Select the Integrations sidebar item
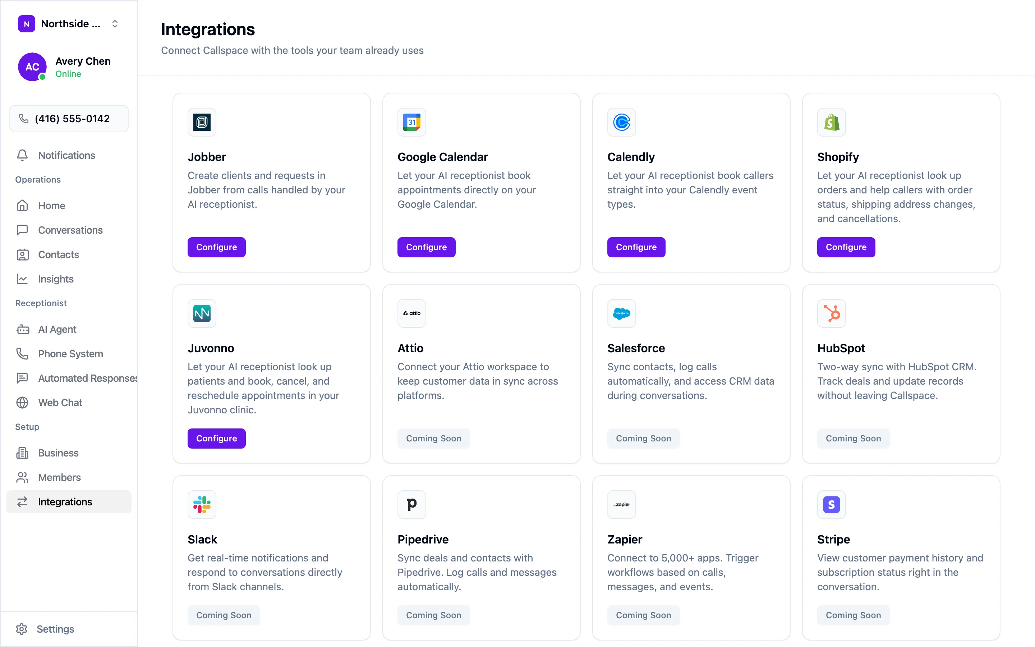 69,502
